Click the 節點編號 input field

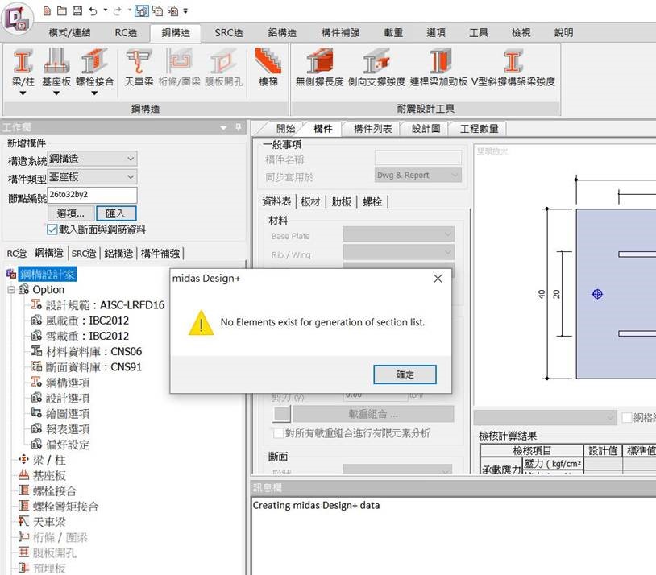click(92, 196)
